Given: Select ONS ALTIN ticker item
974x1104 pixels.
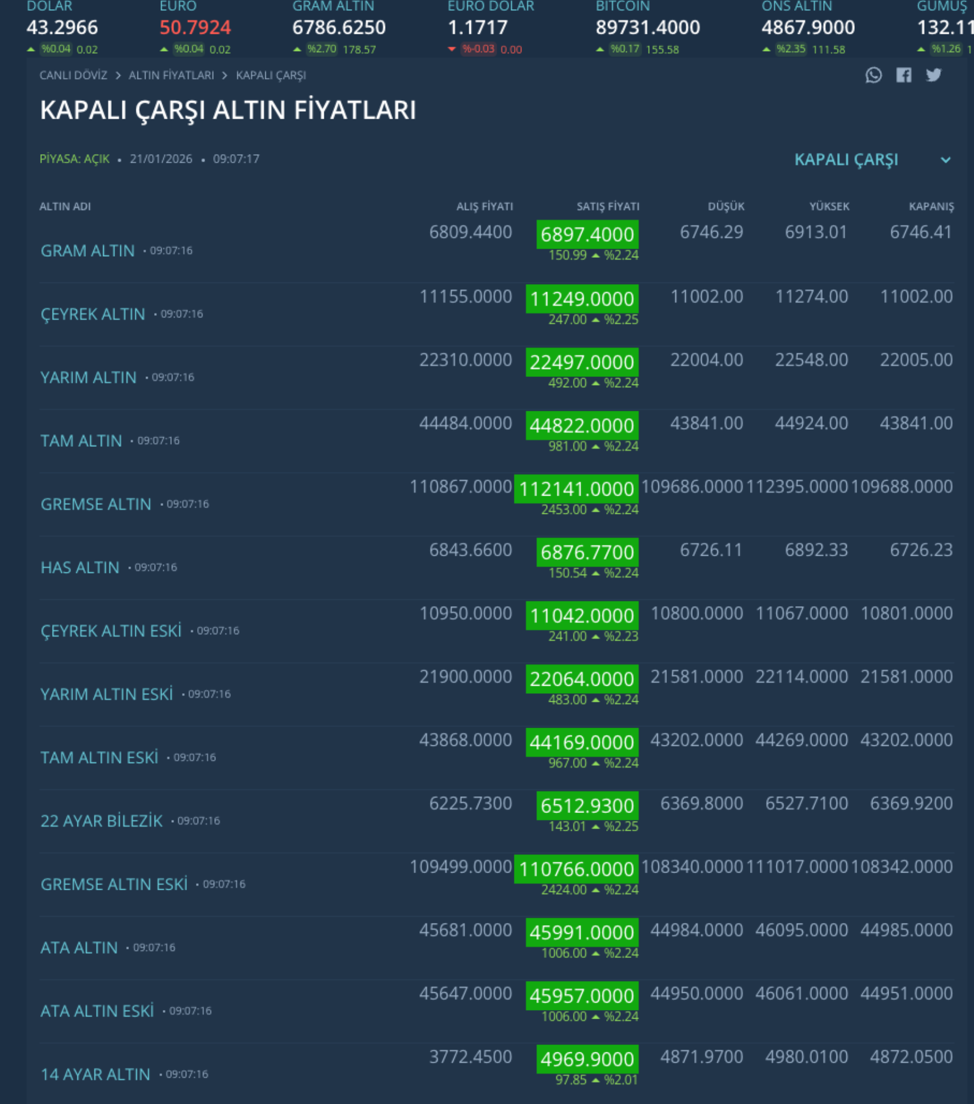Looking at the screenshot, I should (807, 27).
